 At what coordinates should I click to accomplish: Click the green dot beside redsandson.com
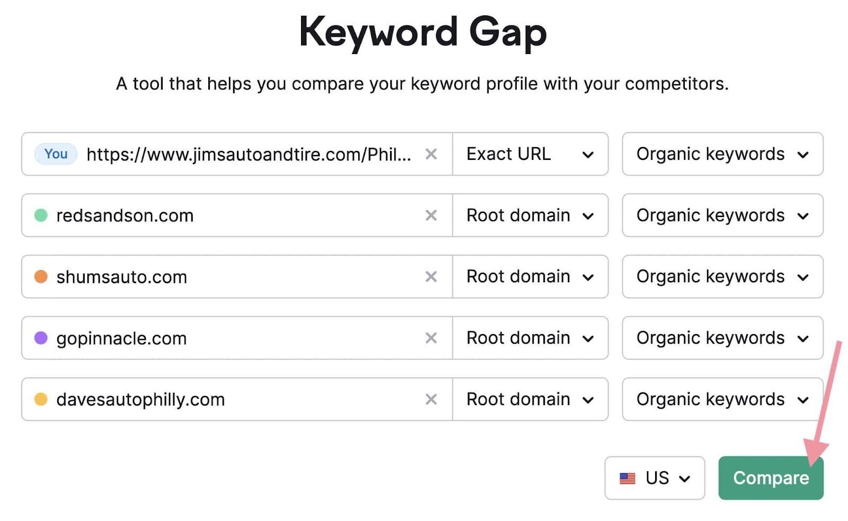[x=41, y=215]
